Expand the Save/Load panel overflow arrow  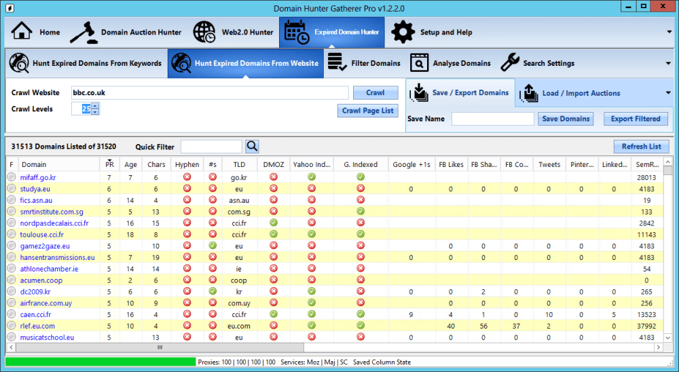pos(668,93)
